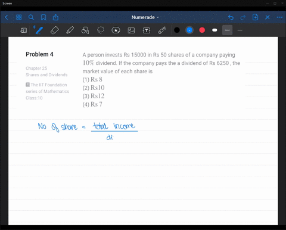Go back using the left chevron

click(x=7, y=17)
